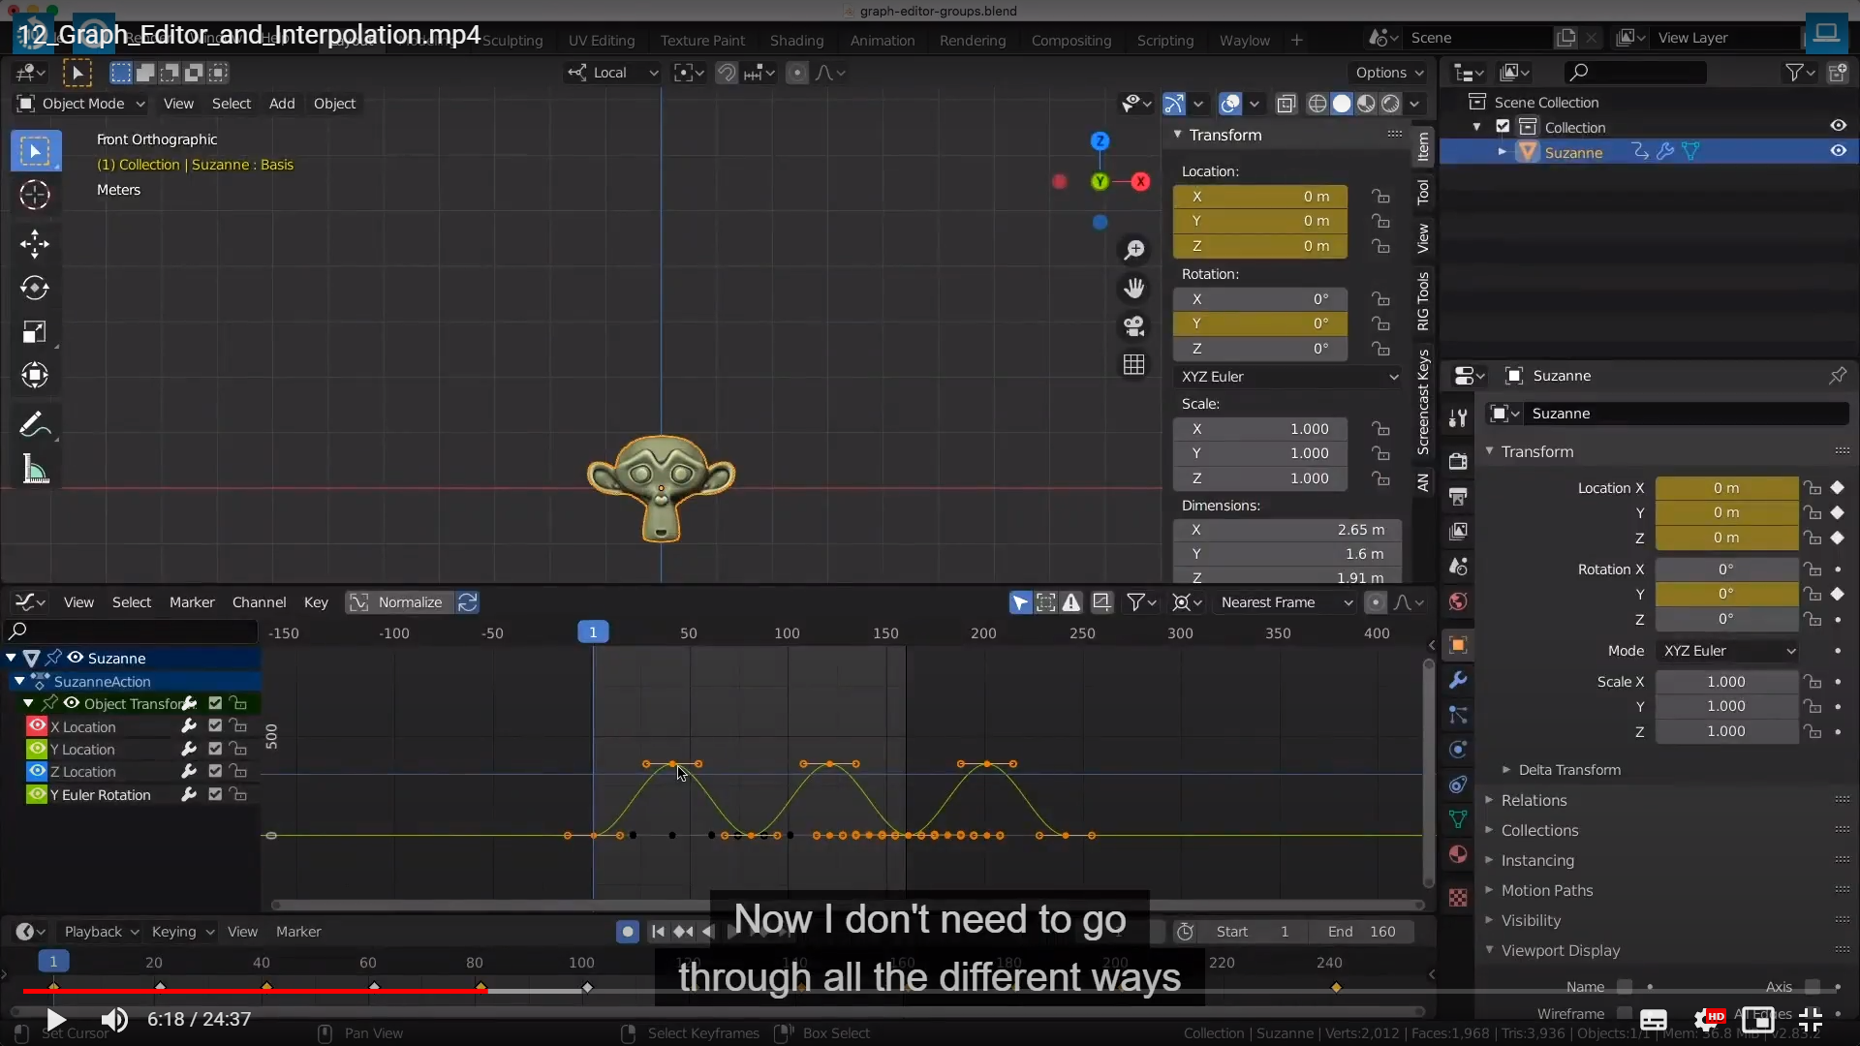Open the Channel menu in graph editor

[259, 602]
